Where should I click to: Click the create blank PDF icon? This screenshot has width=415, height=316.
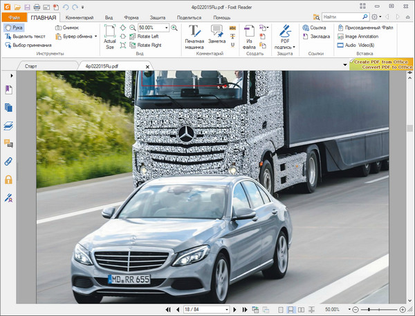click(262, 37)
